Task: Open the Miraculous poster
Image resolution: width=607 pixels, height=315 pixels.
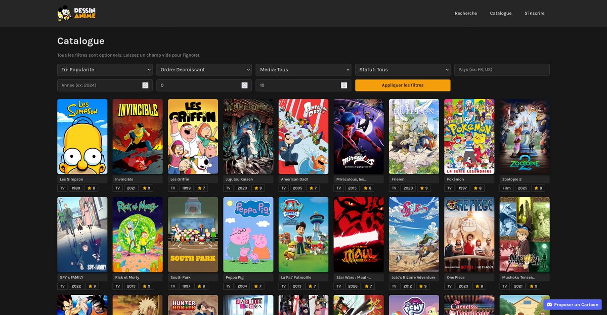Action: point(359,137)
